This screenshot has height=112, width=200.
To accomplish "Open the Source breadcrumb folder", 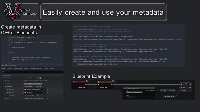I will coord(9,68).
